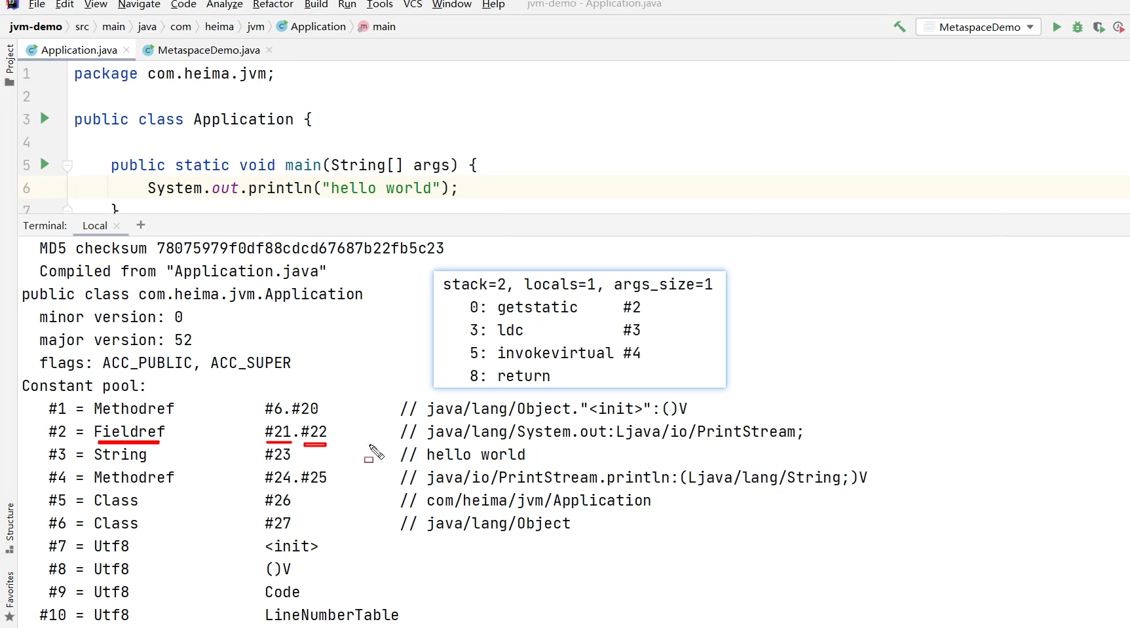Open the Favorites tool window
Image resolution: width=1130 pixels, height=628 pixels.
[x=9, y=597]
